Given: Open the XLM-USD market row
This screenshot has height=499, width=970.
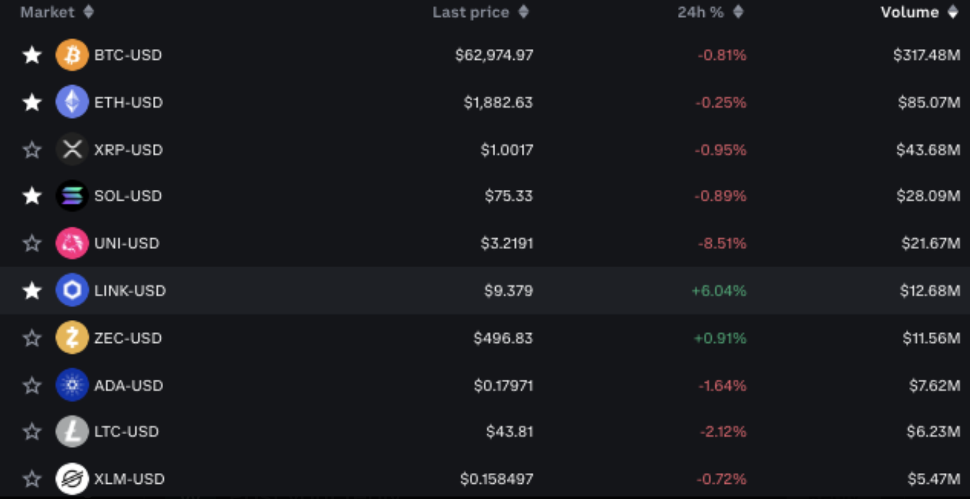Looking at the screenshot, I should 485,479.
